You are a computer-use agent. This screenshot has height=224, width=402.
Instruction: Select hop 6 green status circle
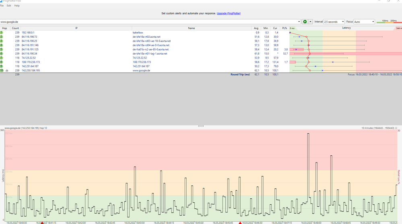1,54
